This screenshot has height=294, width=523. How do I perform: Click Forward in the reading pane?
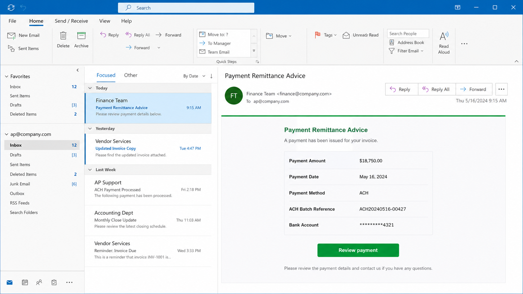474,89
